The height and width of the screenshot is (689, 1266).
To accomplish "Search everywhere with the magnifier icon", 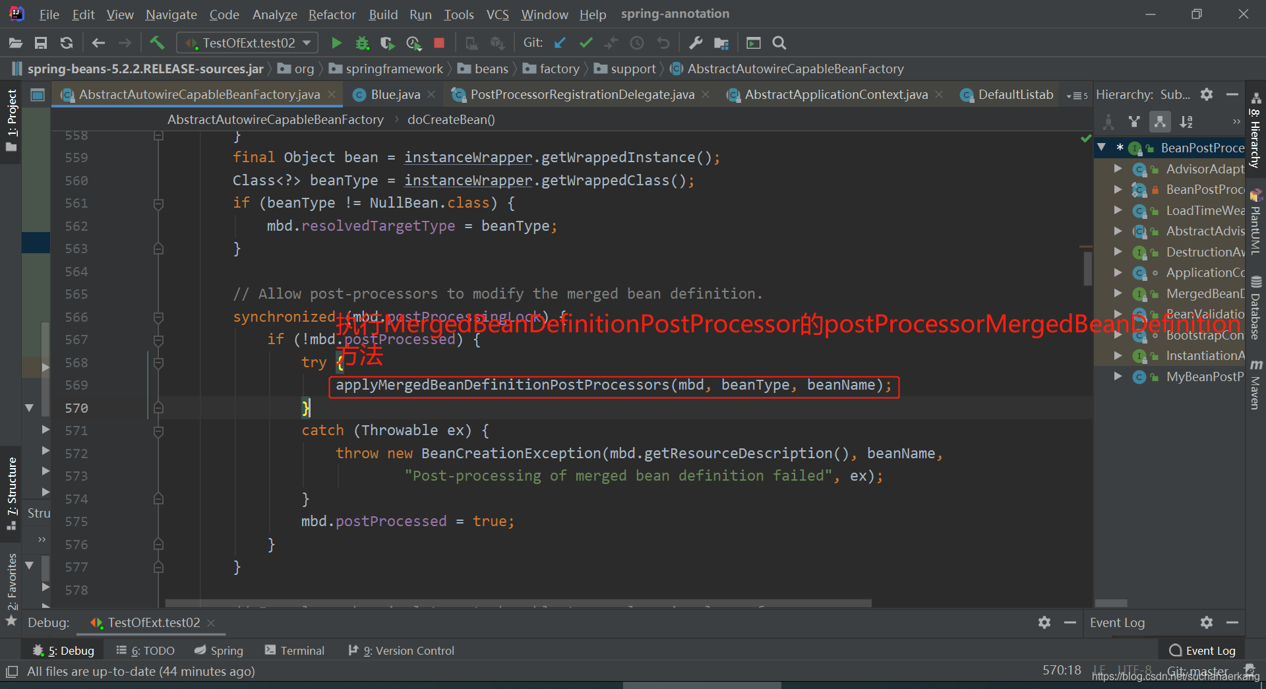I will pos(779,43).
